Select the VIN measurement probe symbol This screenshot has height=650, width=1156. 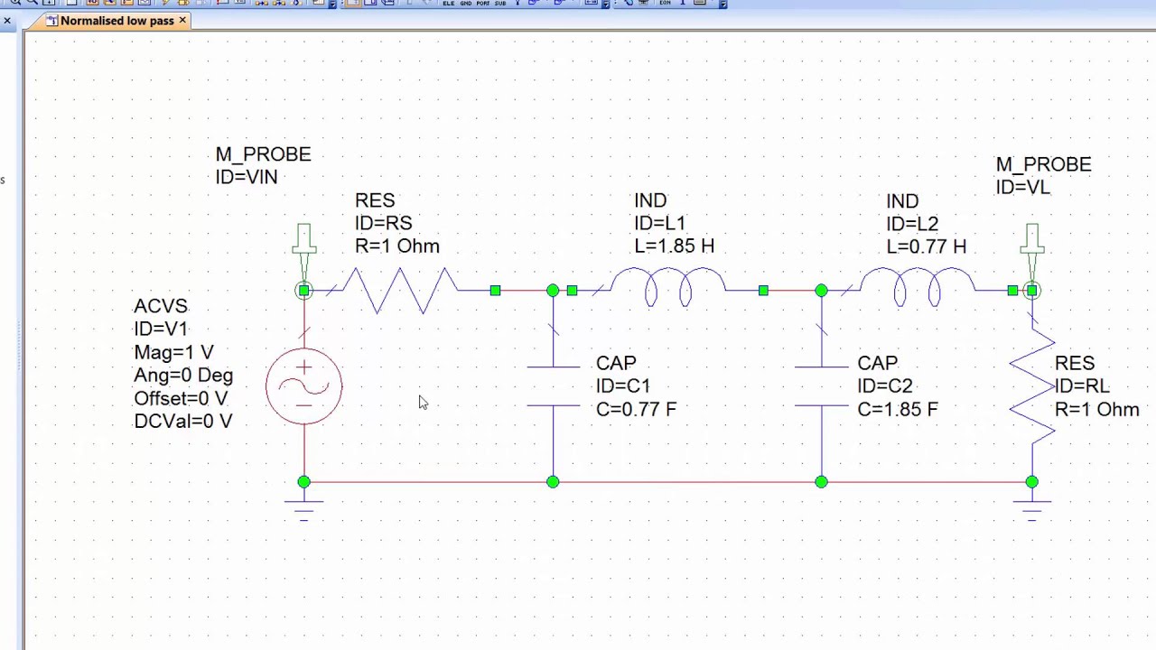[303, 252]
